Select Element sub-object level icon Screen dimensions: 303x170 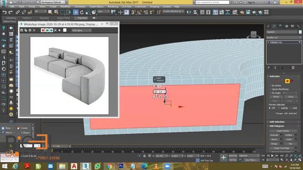292,81
